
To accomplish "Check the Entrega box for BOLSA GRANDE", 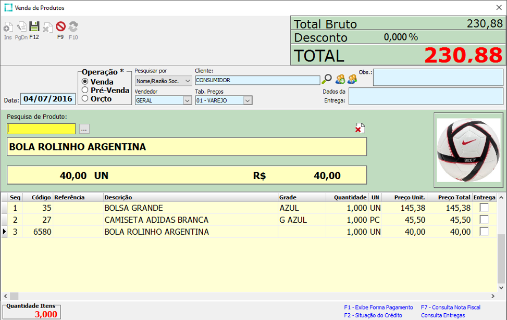I will pos(484,208).
